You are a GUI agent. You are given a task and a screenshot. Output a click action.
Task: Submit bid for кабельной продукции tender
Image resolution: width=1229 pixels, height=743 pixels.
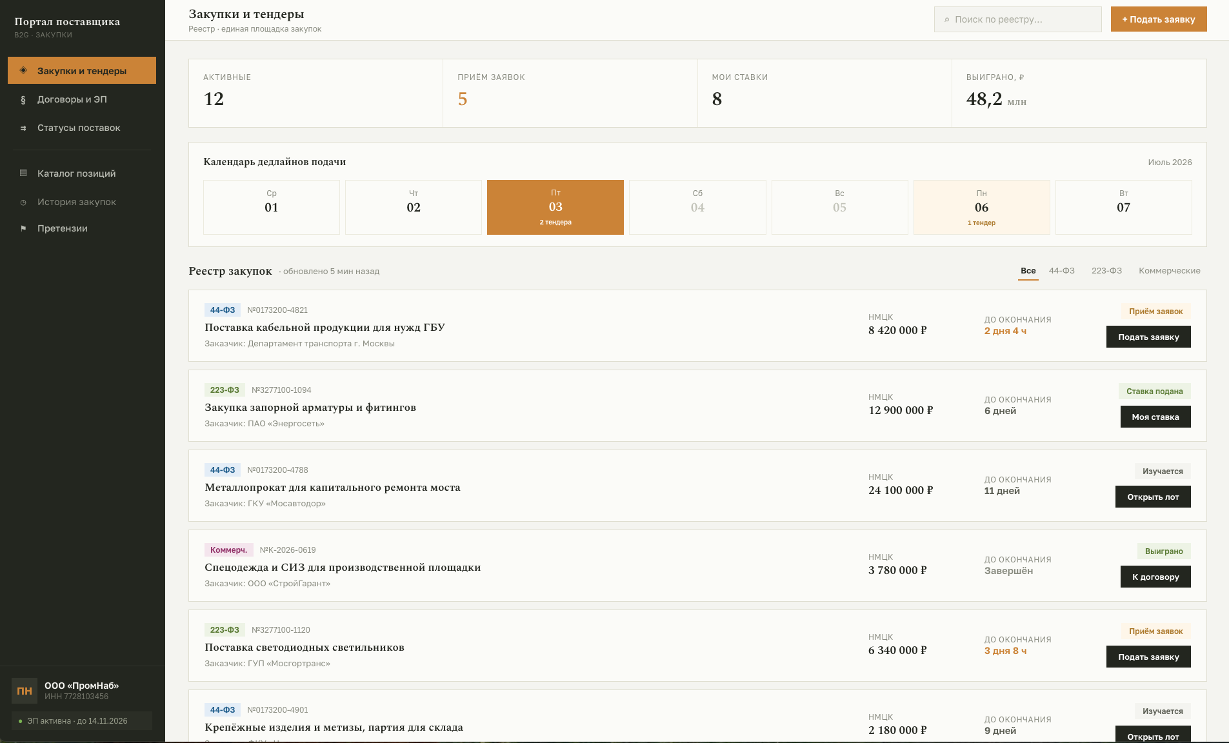pos(1148,337)
